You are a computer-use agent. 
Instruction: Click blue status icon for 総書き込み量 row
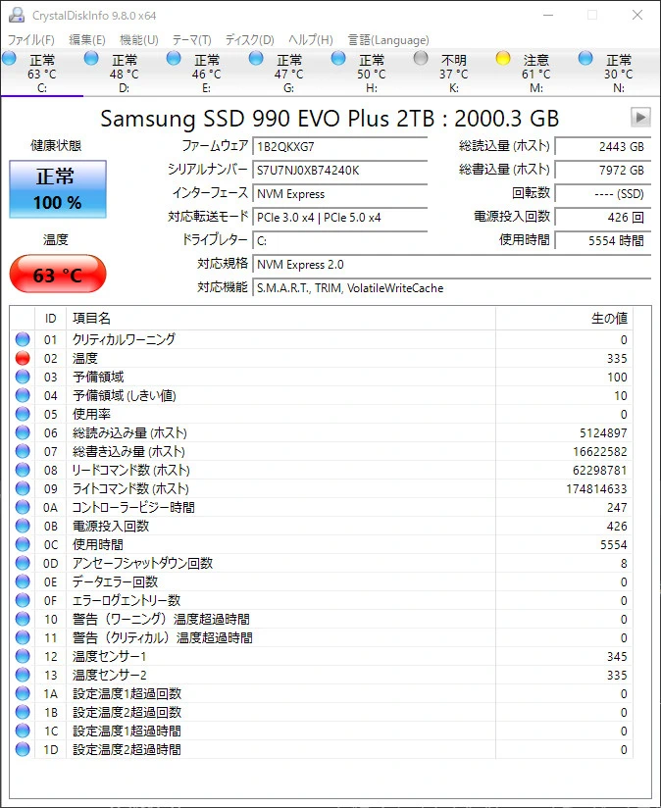pyautogui.click(x=23, y=451)
